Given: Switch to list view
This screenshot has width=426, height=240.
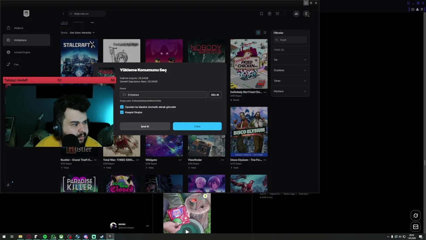Looking at the screenshot, I should (x=265, y=33).
